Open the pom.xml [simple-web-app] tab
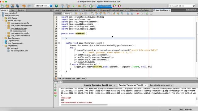The width and height of the screenshot is (198, 111). [113, 10]
